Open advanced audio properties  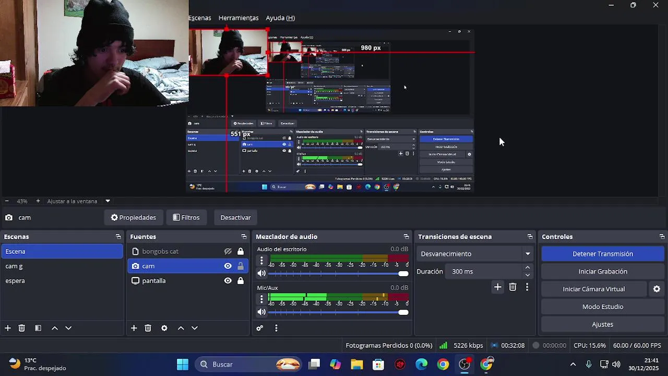coord(259,328)
